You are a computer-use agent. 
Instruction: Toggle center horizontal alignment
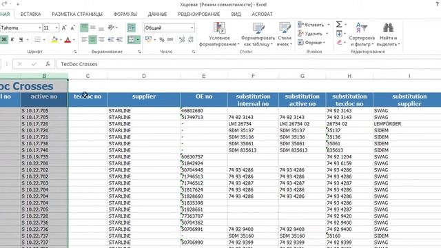pyautogui.click(x=92, y=40)
